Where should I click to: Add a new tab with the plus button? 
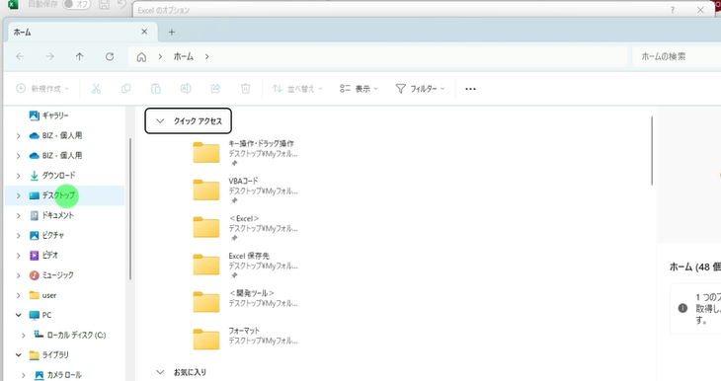tap(172, 32)
